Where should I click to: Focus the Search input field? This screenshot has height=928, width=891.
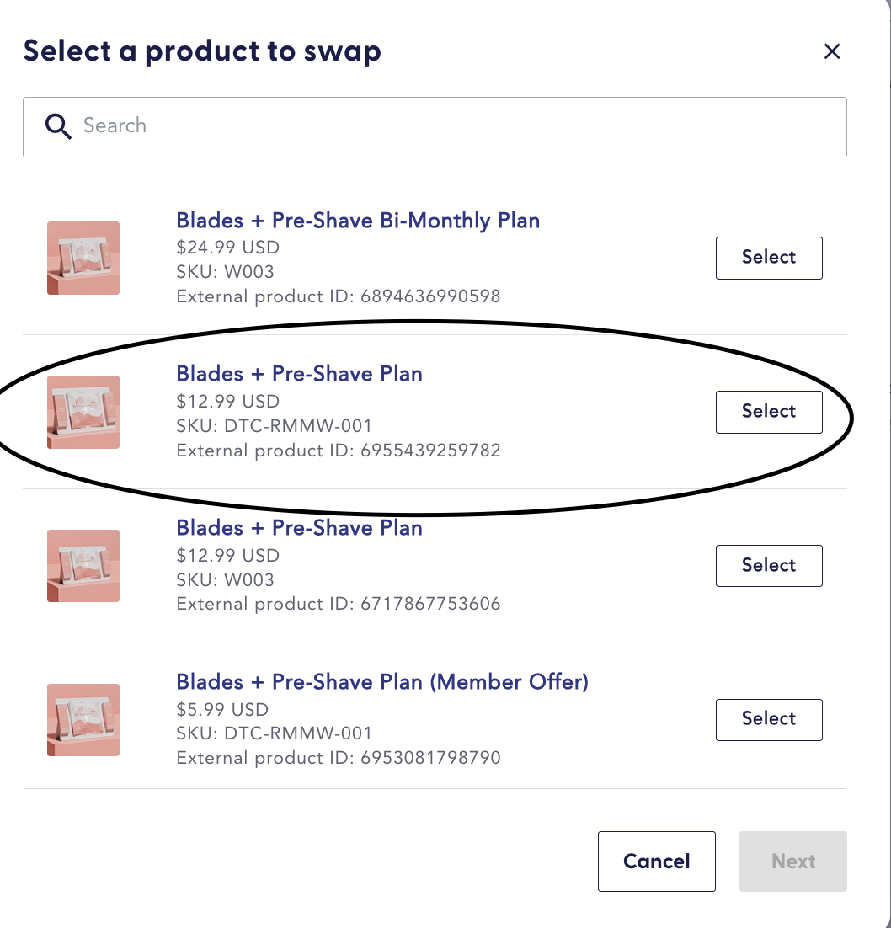pyautogui.click(x=455, y=126)
